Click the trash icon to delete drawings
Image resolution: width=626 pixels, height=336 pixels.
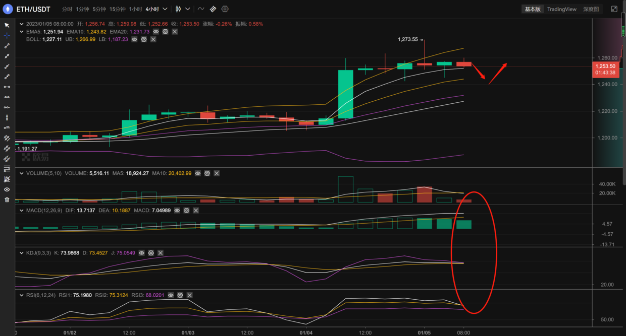pos(7,200)
